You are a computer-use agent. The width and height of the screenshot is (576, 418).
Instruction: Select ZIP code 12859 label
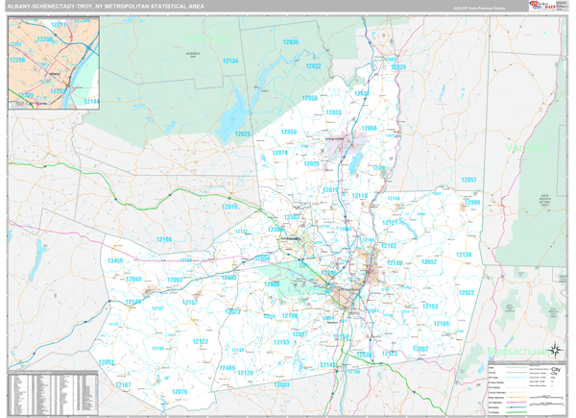coord(310,98)
